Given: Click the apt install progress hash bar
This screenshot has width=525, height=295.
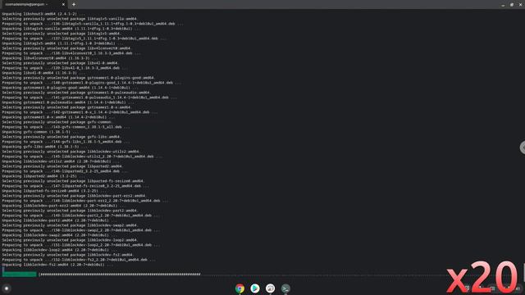Looking at the screenshot, I should click(120, 275).
